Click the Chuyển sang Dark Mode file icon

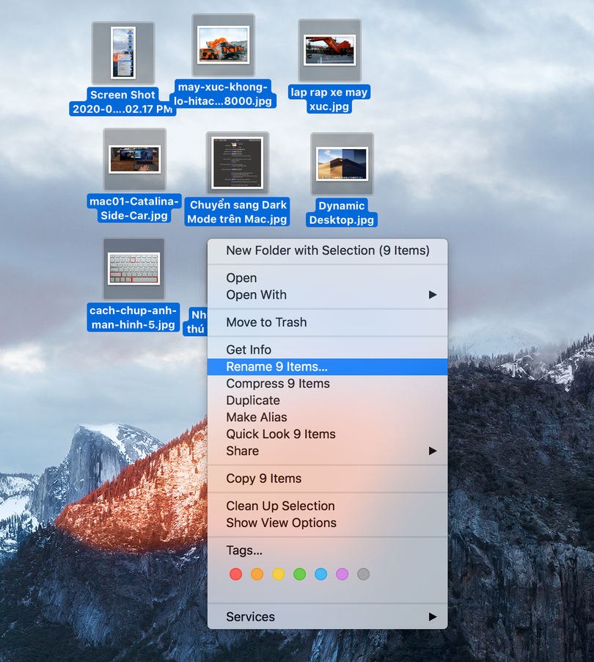tap(237, 162)
